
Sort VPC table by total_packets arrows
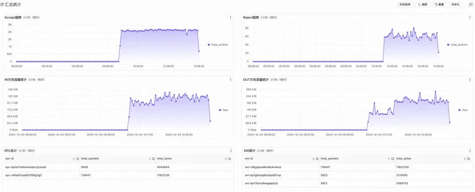[150, 158]
